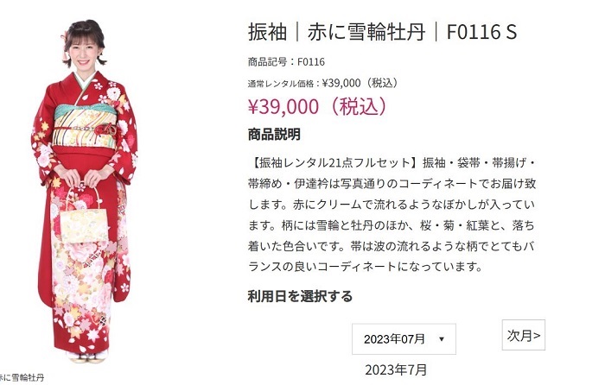Click the floral pattern on kimono skirt
Image resolution: width=605 pixels, height=385 pixels.
[x=83, y=285]
